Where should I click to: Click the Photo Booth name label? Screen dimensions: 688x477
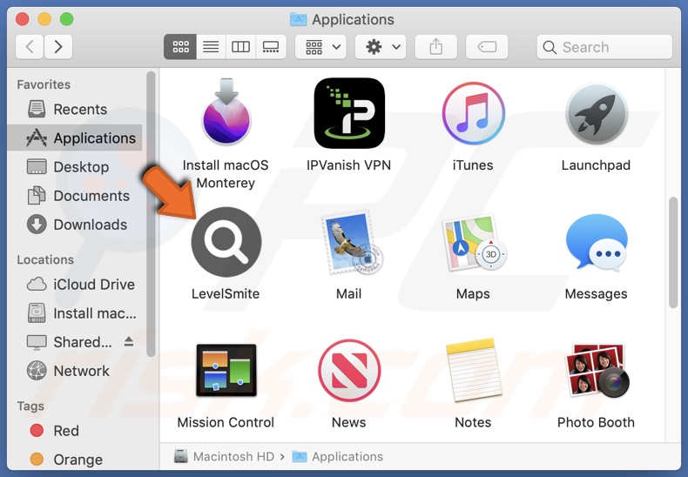596,422
